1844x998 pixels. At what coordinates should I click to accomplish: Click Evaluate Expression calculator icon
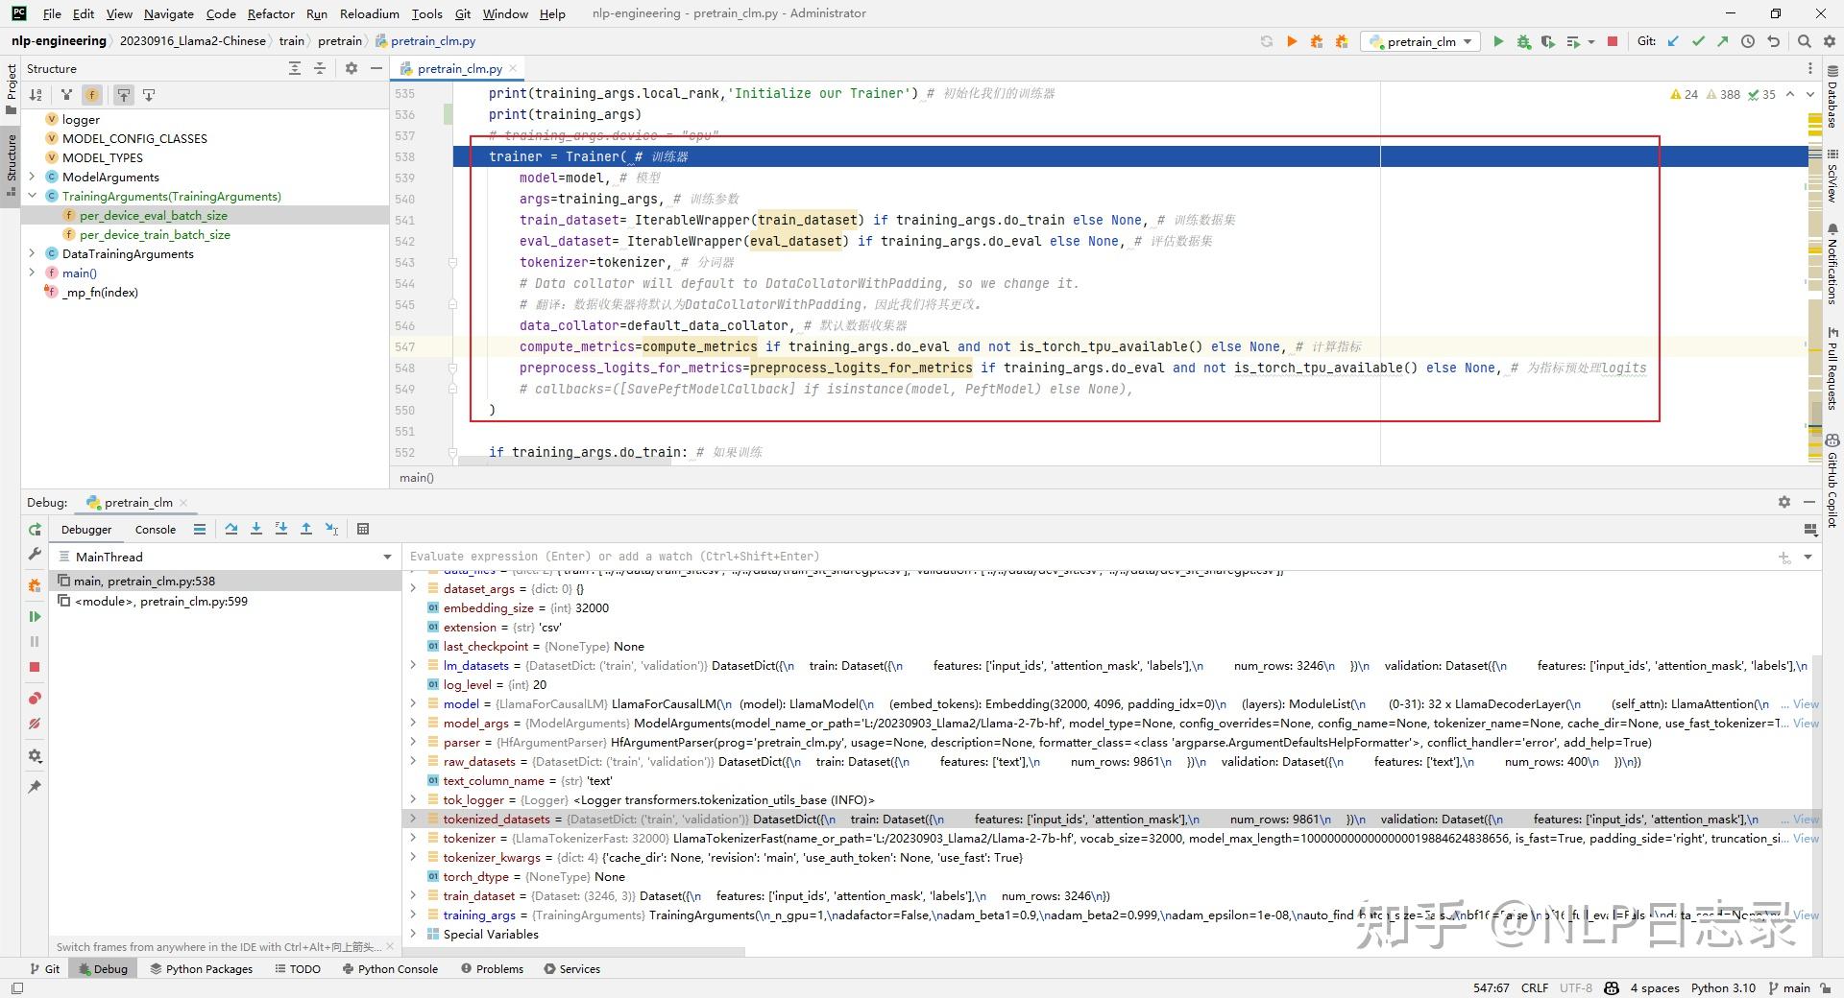point(363,529)
